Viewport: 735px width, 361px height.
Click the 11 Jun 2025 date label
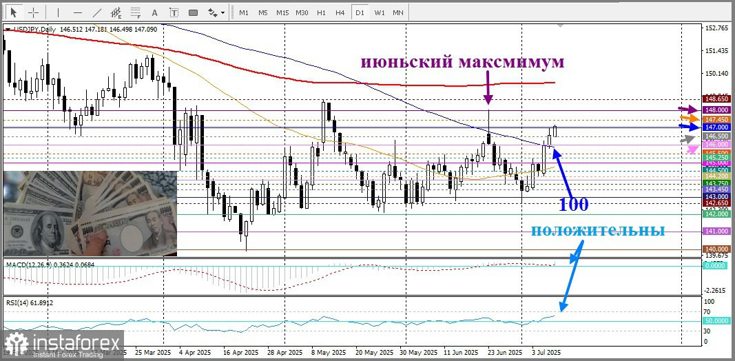[461, 352]
